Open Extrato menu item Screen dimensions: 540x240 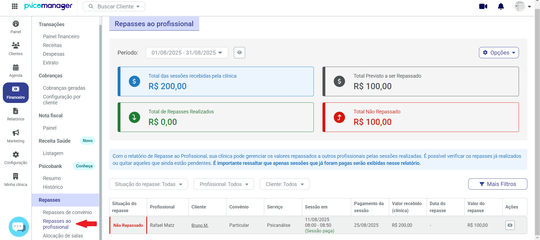click(x=51, y=63)
